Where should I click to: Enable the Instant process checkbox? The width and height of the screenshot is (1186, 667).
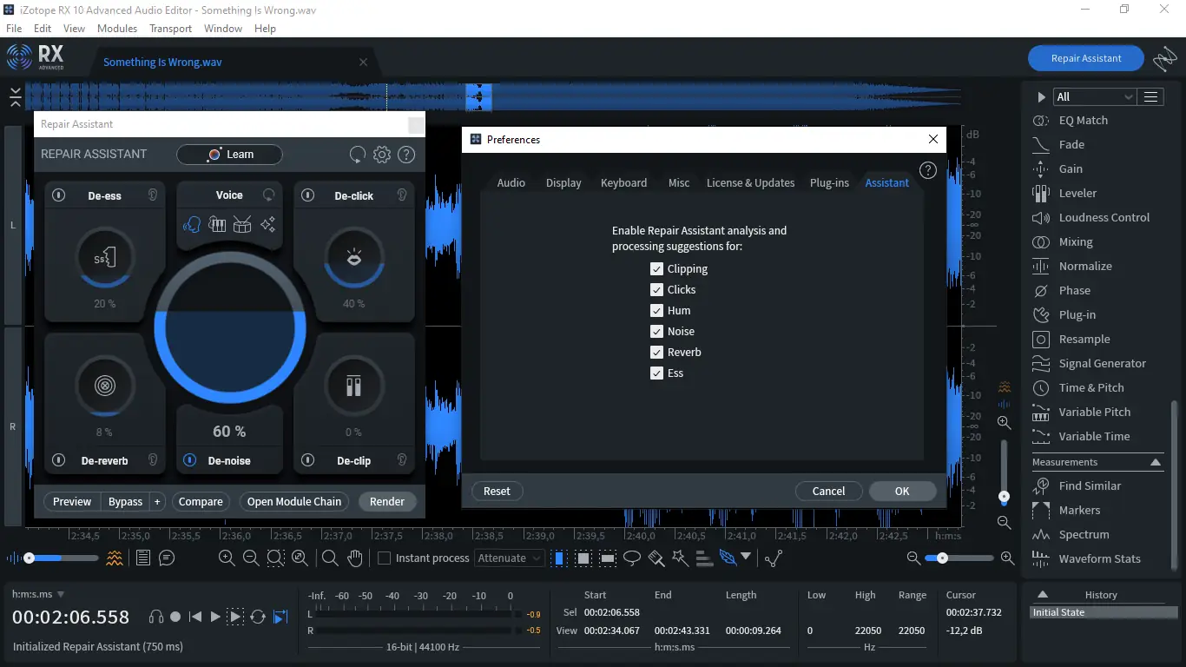tap(384, 558)
